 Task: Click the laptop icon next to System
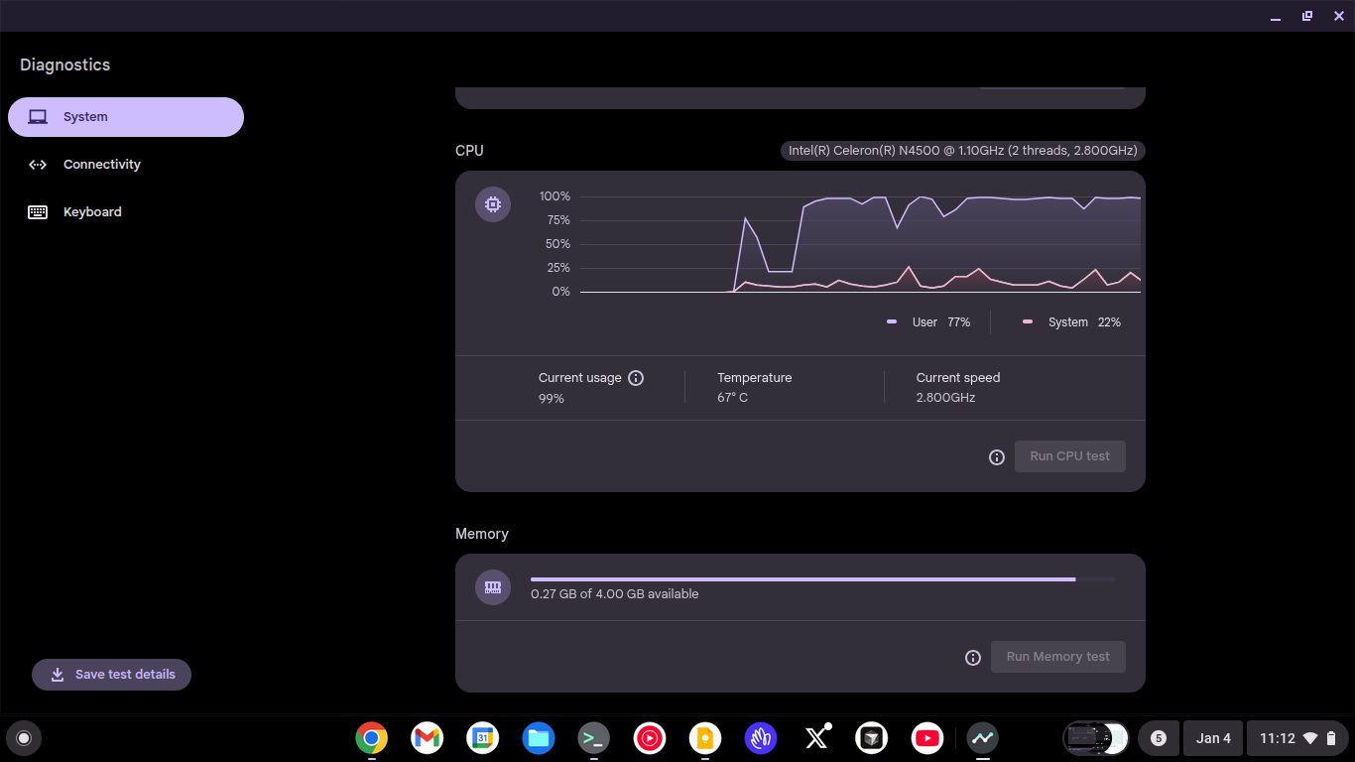tap(38, 116)
